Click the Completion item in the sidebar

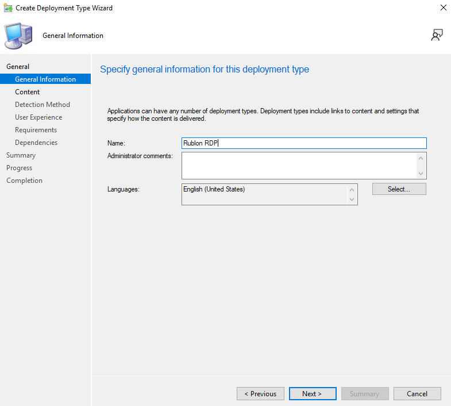pyautogui.click(x=24, y=181)
